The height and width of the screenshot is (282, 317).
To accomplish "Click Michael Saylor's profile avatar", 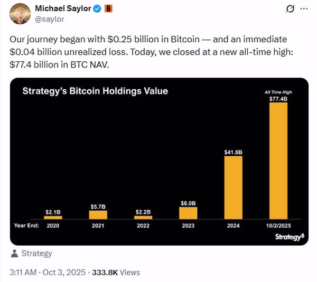I will pos(20,14).
